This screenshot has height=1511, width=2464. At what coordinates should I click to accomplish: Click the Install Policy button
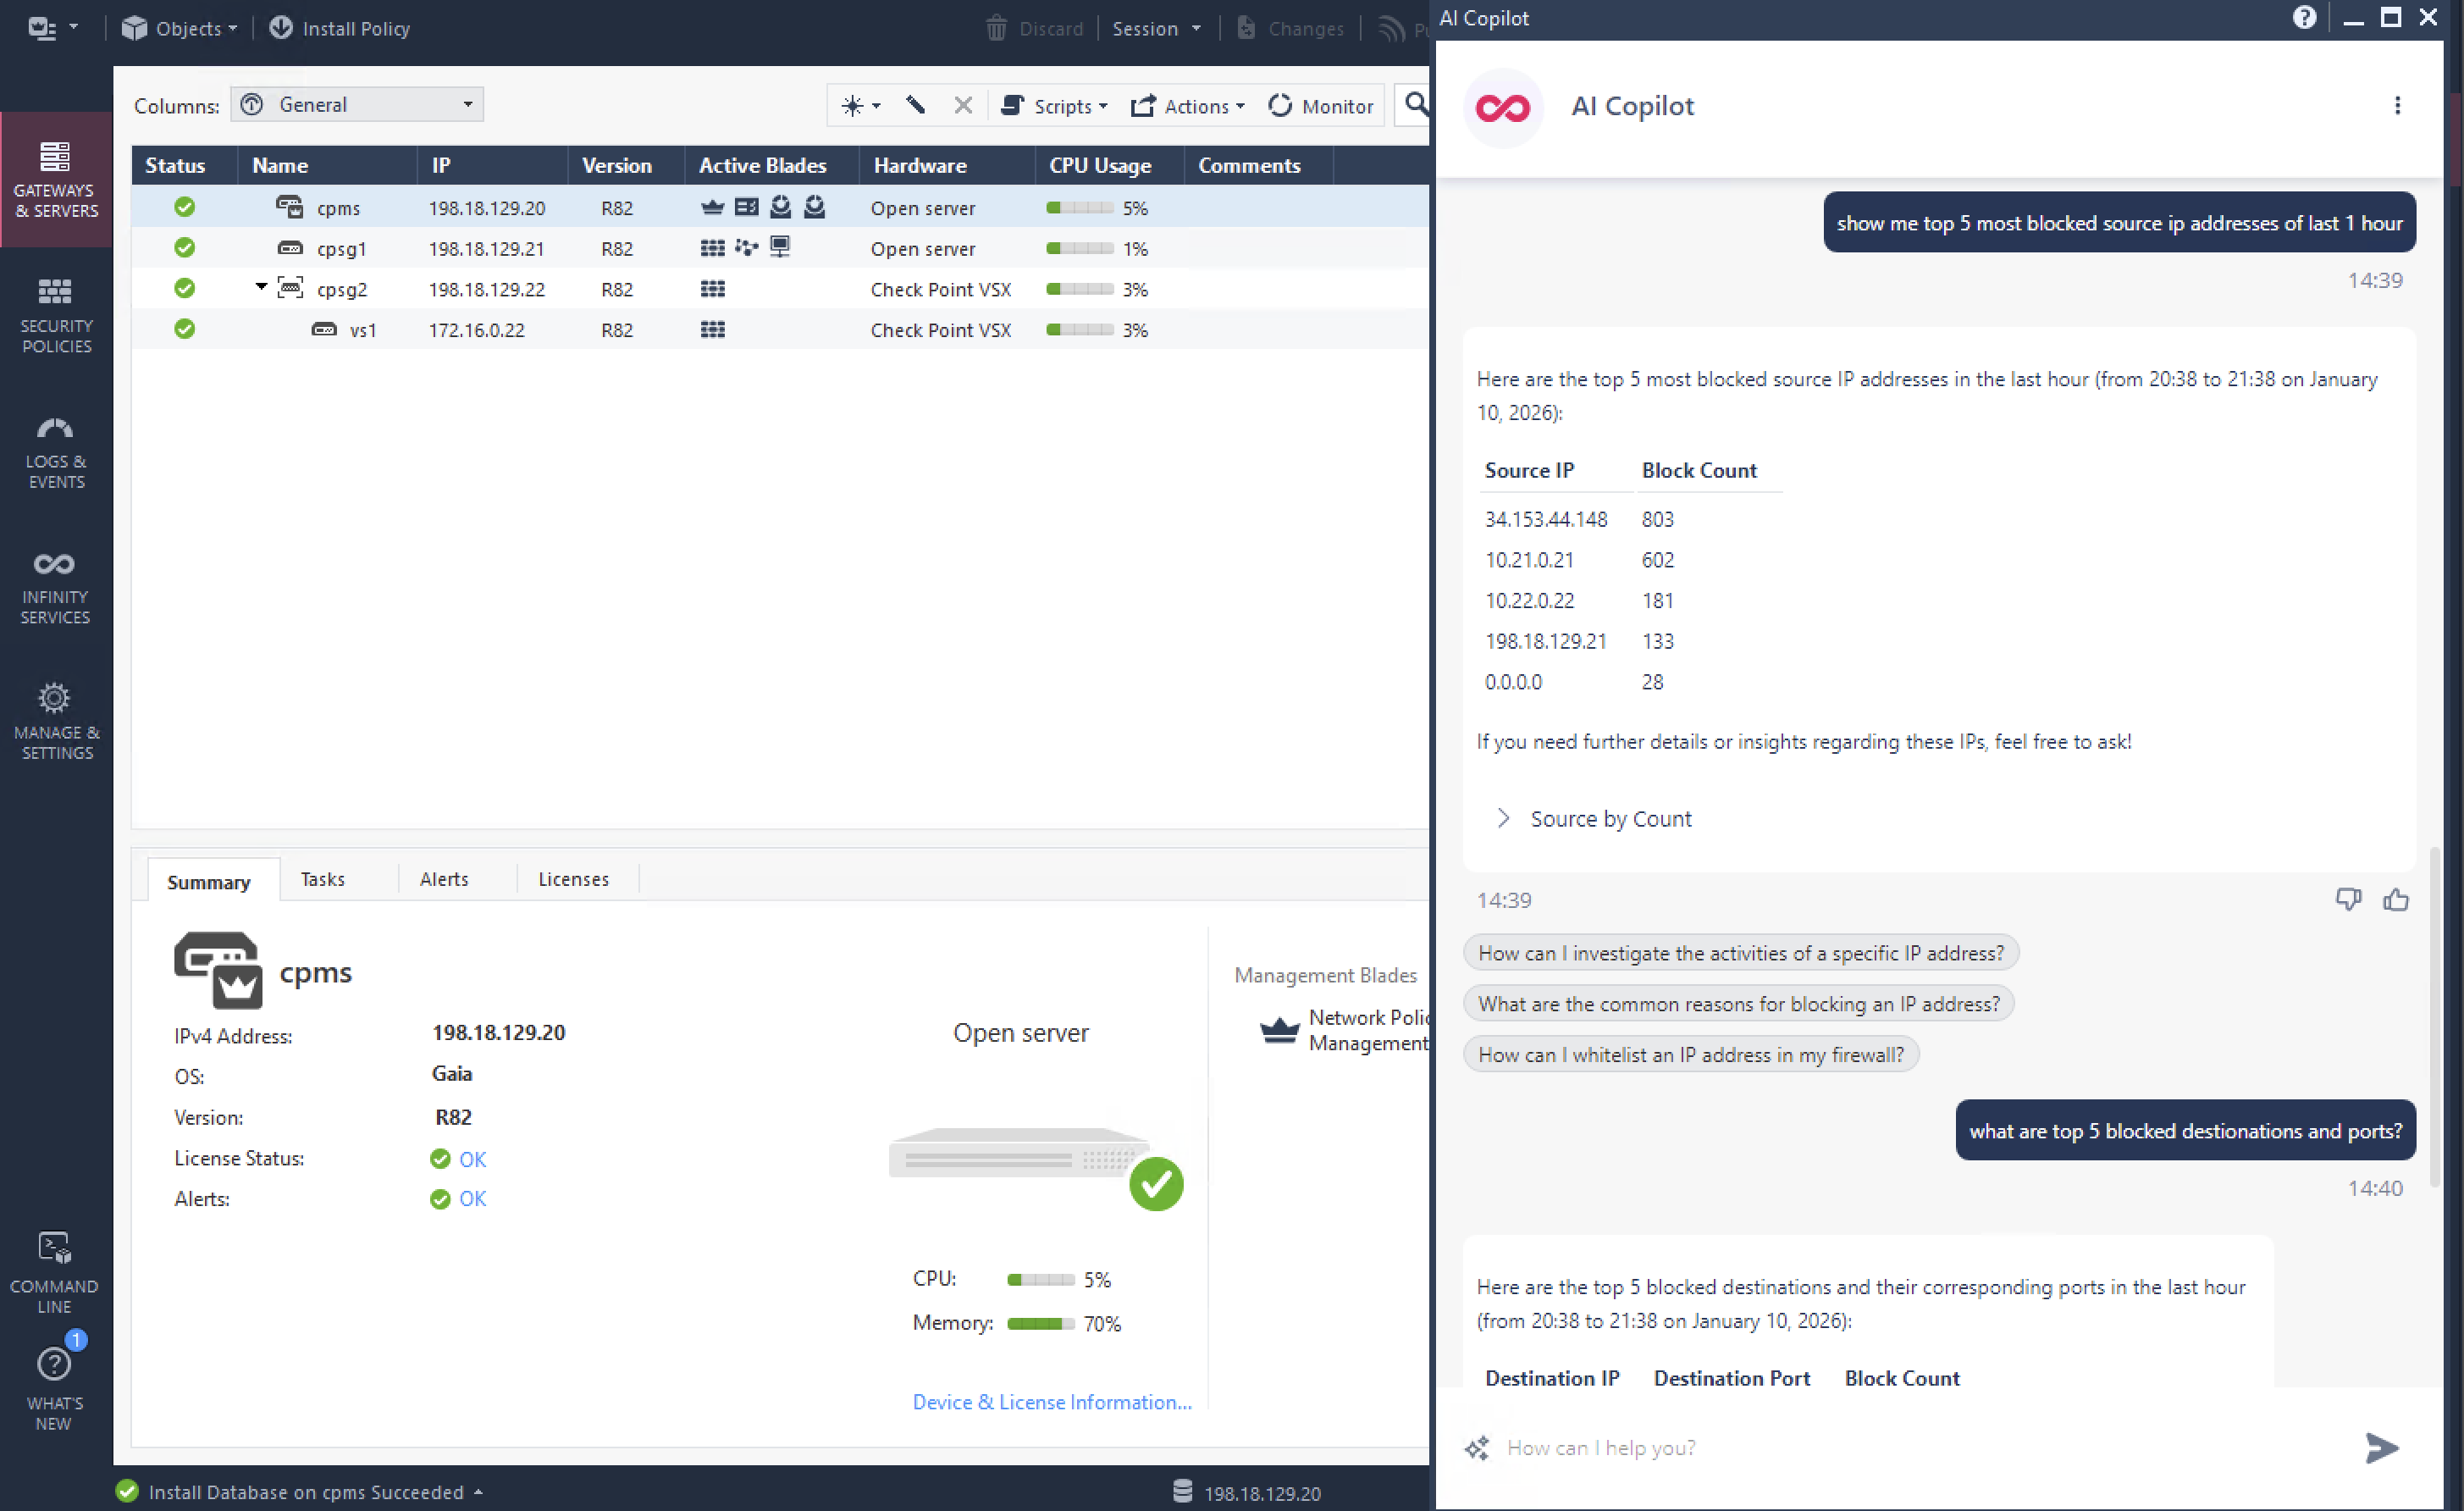click(340, 28)
